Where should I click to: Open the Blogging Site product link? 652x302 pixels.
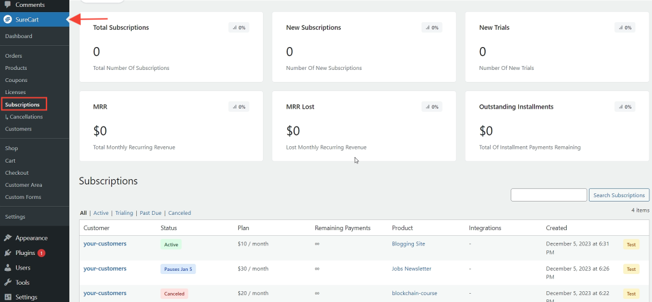pos(408,244)
